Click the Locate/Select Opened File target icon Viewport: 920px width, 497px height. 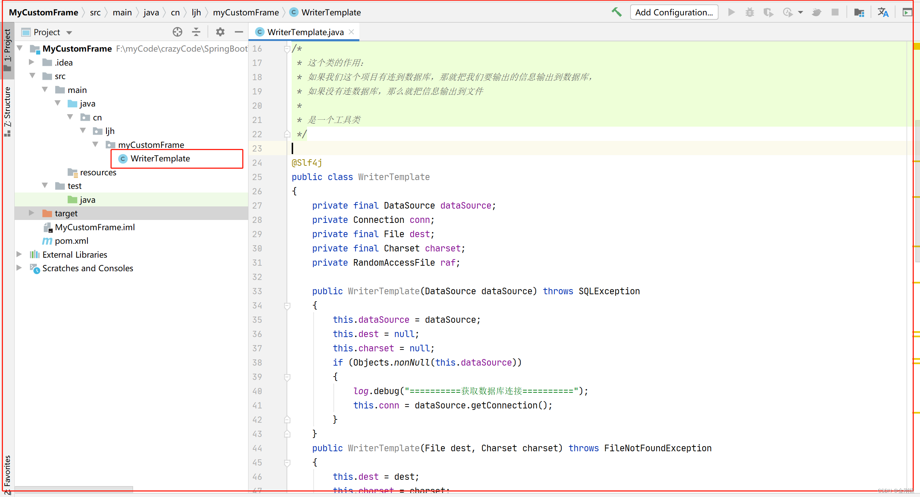[177, 32]
